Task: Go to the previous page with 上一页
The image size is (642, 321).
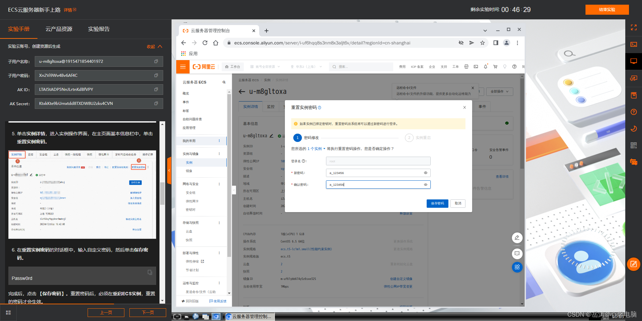Action: pyautogui.click(x=106, y=313)
